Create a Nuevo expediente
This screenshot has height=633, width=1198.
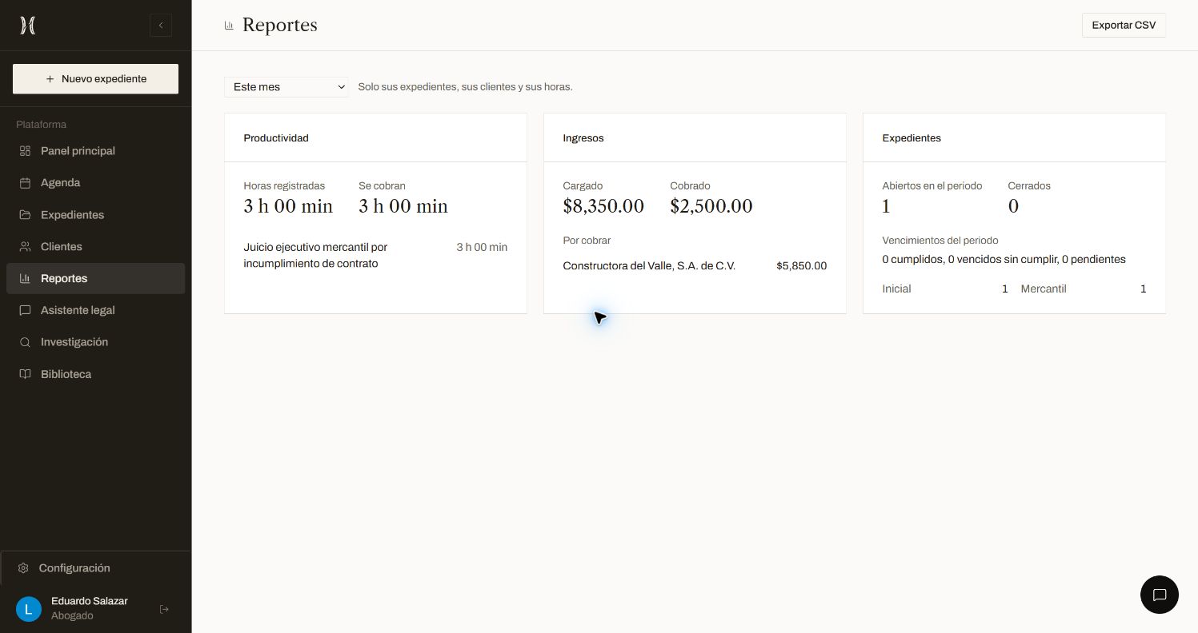[95, 79]
